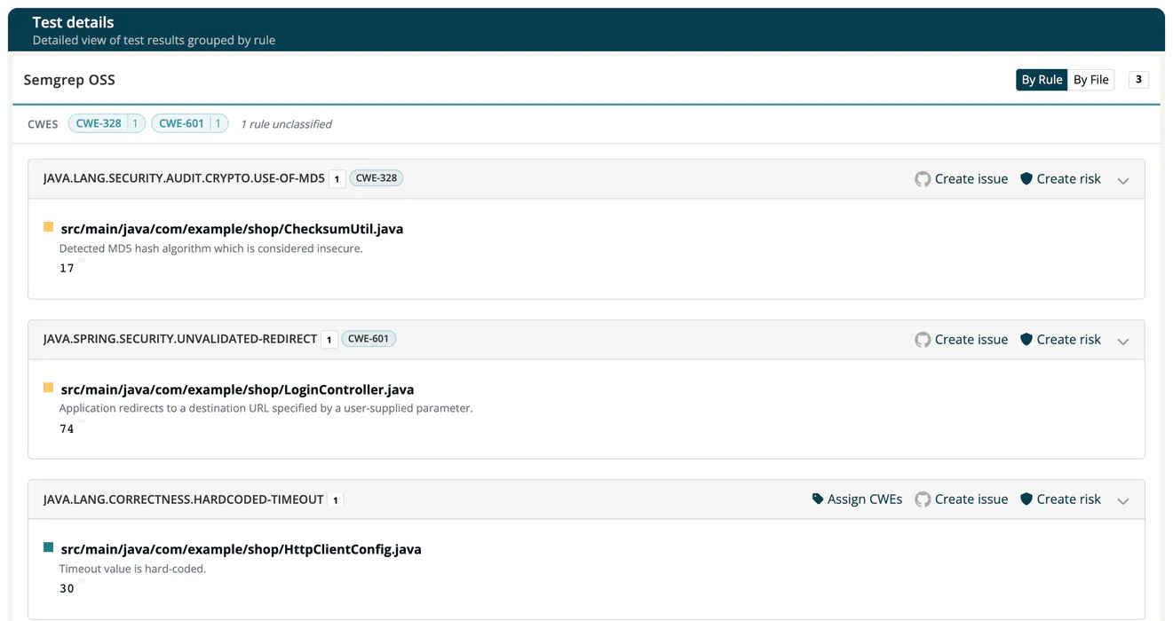1173x621 pixels.
Task: Open HttpClientConfig.java file path
Action: (241, 549)
